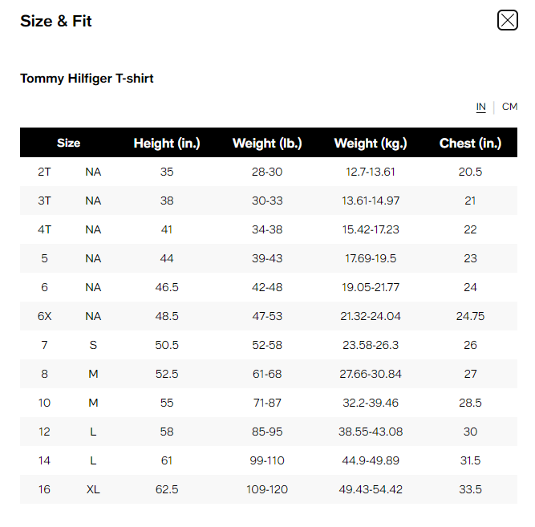This screenshot has width=535, height=527.
Task: Click the Chest (in.) column header
Action: [470, 143]
